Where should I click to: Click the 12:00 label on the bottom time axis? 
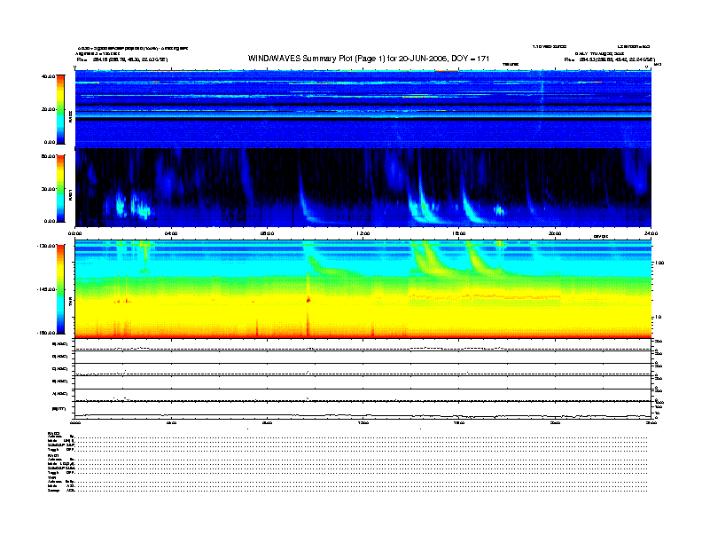coord(363,422)
